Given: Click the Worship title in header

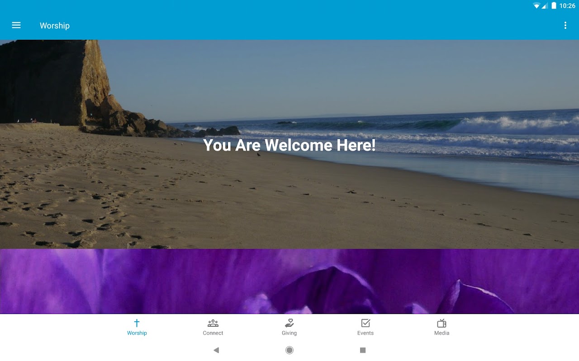Looking at the screenshot, I should [x=55, y=26].
